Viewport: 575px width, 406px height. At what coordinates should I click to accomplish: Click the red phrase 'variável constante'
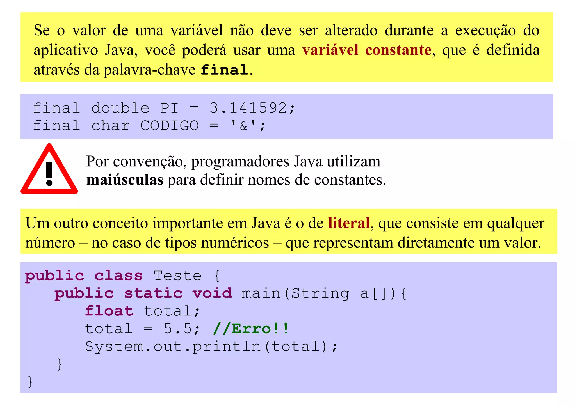(x=367, y=50)
